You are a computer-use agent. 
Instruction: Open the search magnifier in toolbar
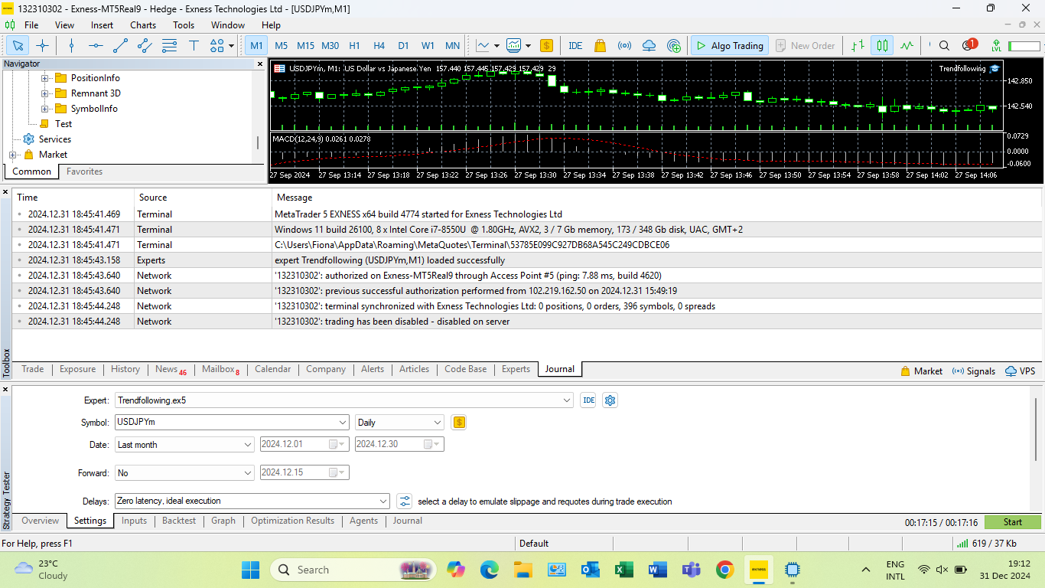click(944, 46)
